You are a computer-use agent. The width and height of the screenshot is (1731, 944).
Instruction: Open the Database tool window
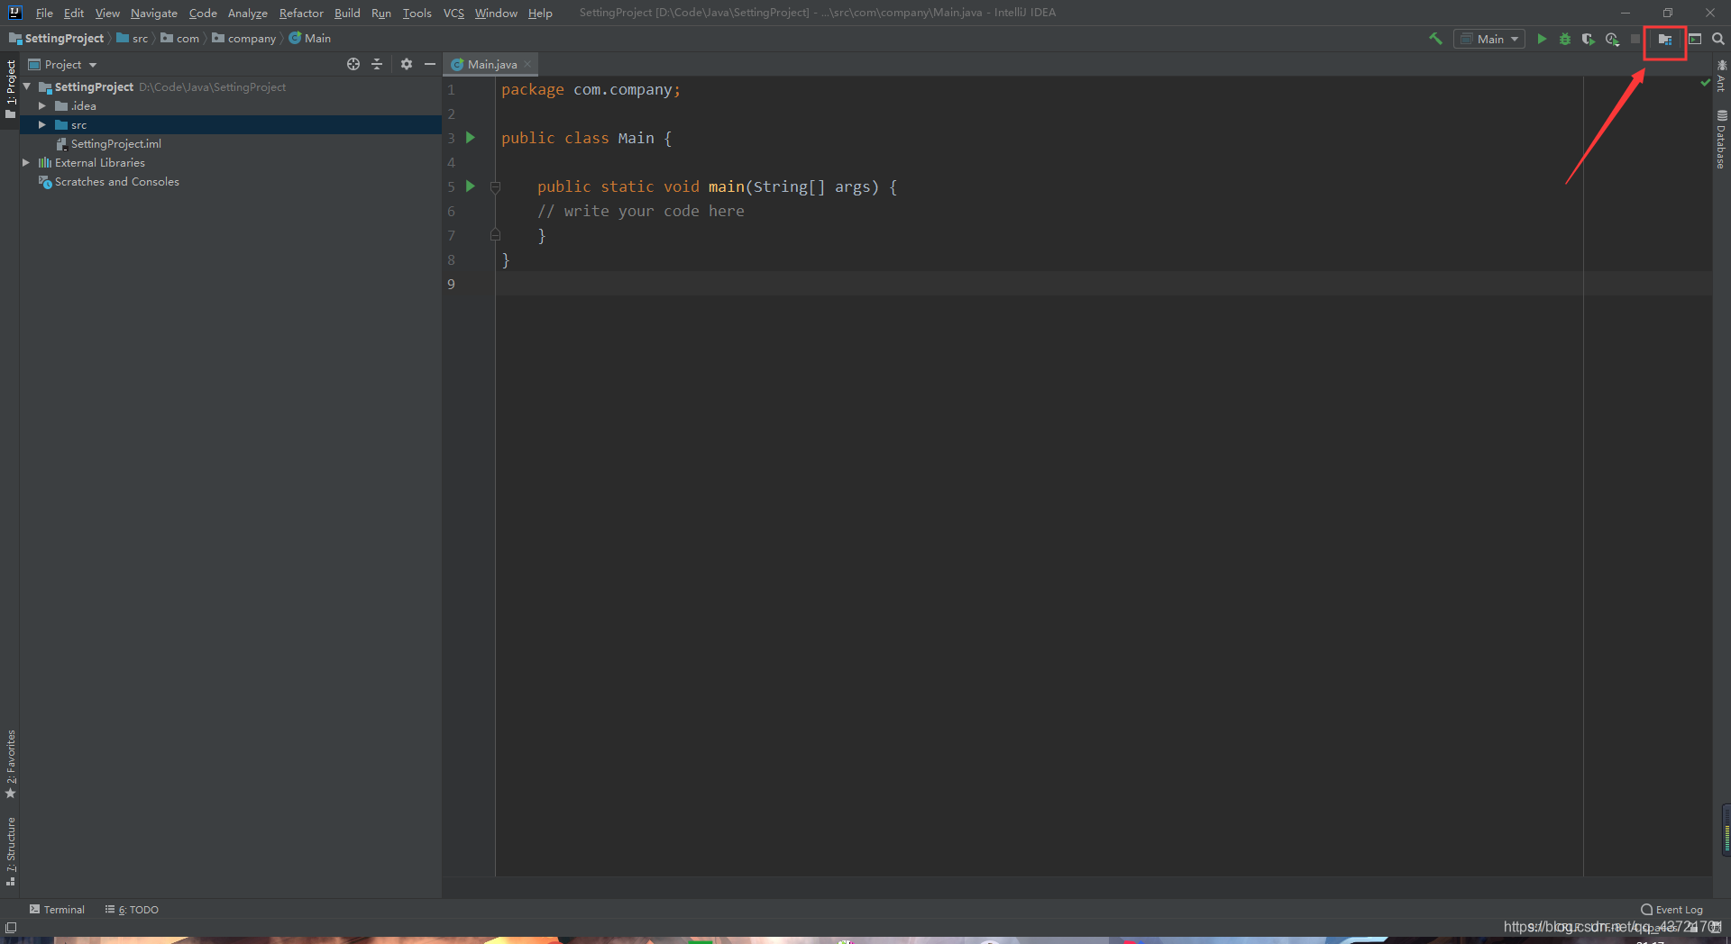pos(1721,140)
